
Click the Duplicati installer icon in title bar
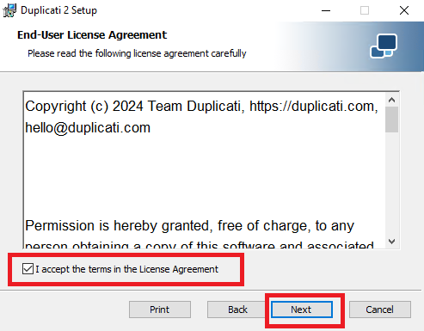click(x=9, y=10)
